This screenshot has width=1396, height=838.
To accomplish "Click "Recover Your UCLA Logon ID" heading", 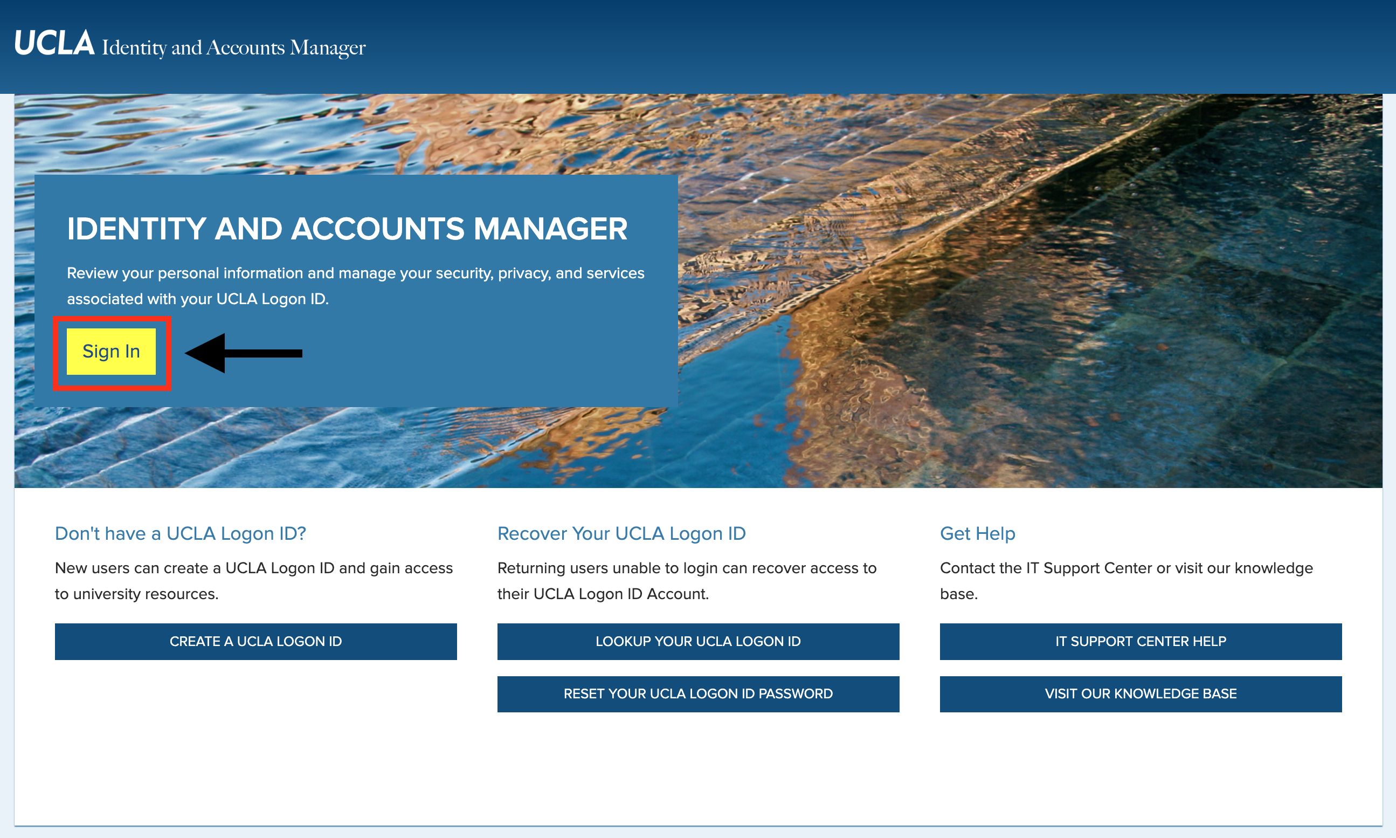I will click(621, 534).
